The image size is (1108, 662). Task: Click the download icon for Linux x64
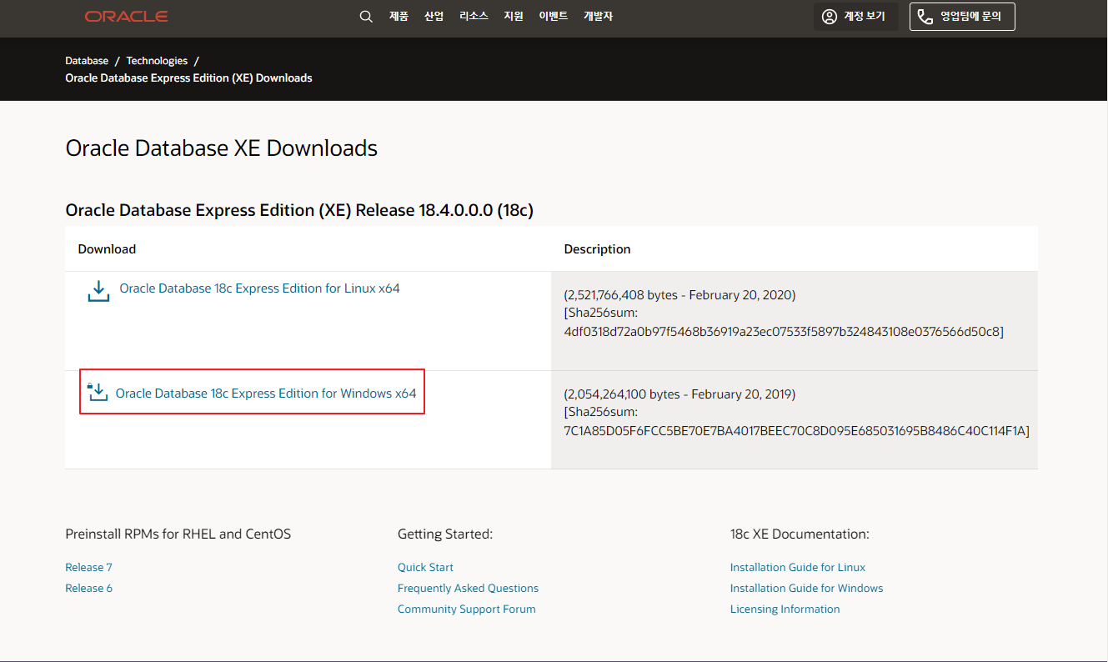point(98,291)
